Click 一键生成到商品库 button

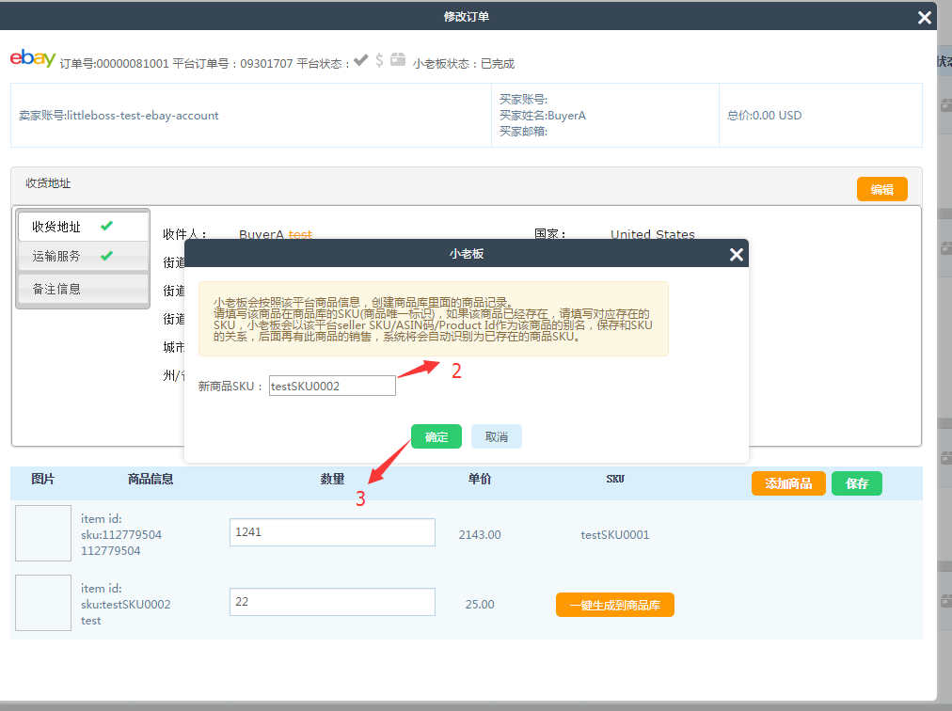pos(614,605)
